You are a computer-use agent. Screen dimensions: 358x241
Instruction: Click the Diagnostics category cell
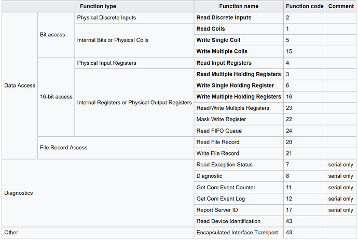pyautogui.click(x=98, y=193)
